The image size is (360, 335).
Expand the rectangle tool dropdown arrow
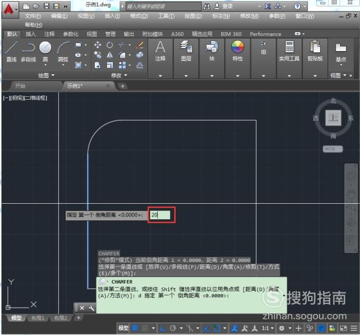pyautogui.click(x=86, y=45)
